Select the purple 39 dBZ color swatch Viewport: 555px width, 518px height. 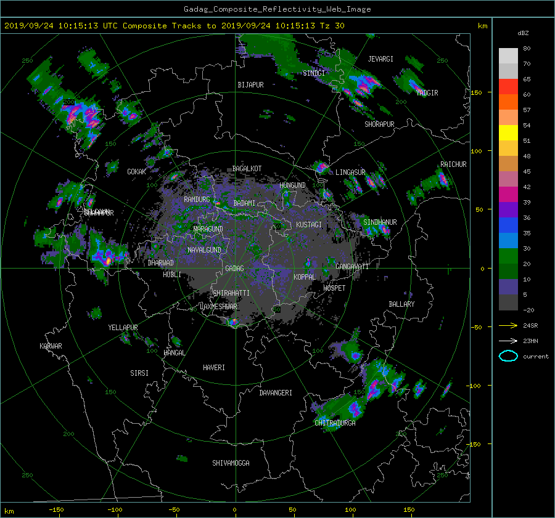click(508, 209)
